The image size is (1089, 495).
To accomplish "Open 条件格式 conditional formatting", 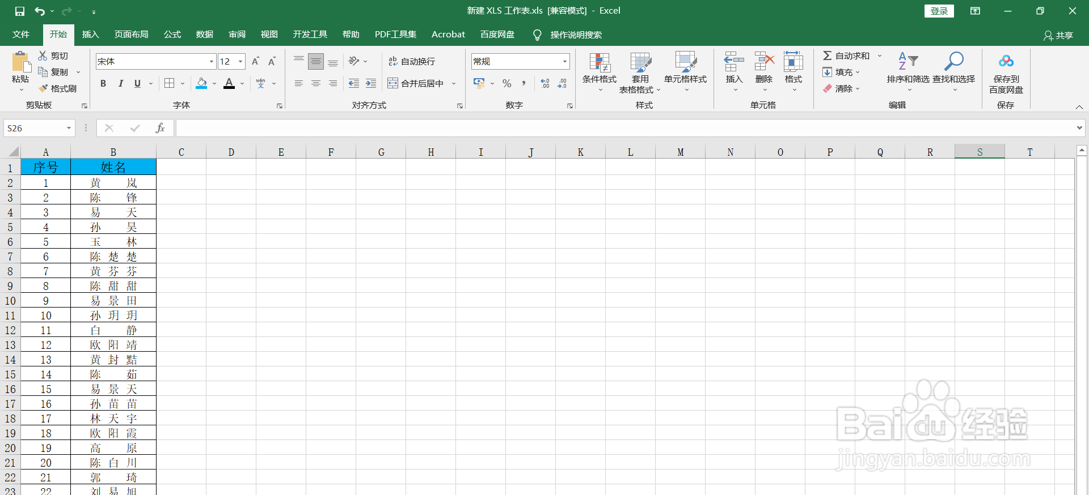I will point(600,73).
